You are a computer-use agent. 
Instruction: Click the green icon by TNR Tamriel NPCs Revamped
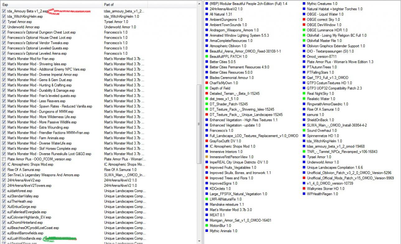tap(304, 152)
